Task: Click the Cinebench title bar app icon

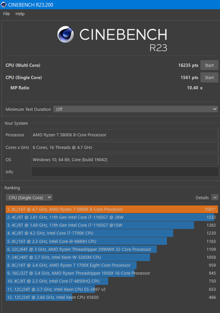Action: point(4,5)
